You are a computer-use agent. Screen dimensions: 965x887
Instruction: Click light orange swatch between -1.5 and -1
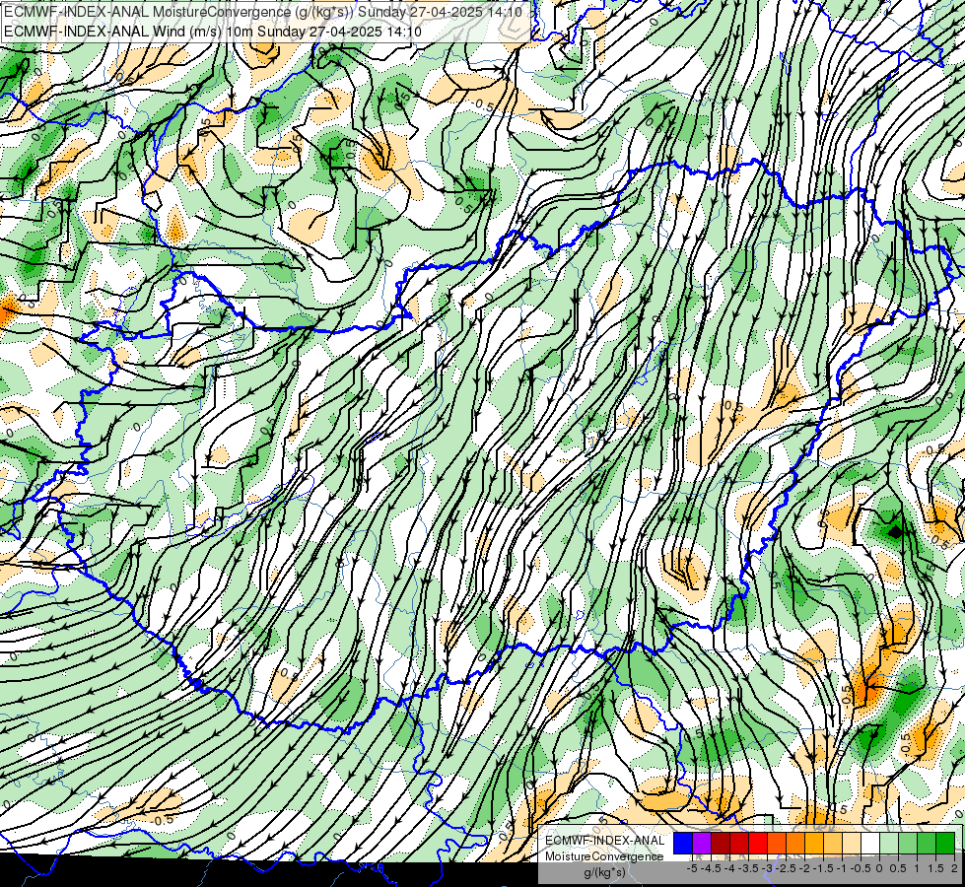tap(833, 843)
